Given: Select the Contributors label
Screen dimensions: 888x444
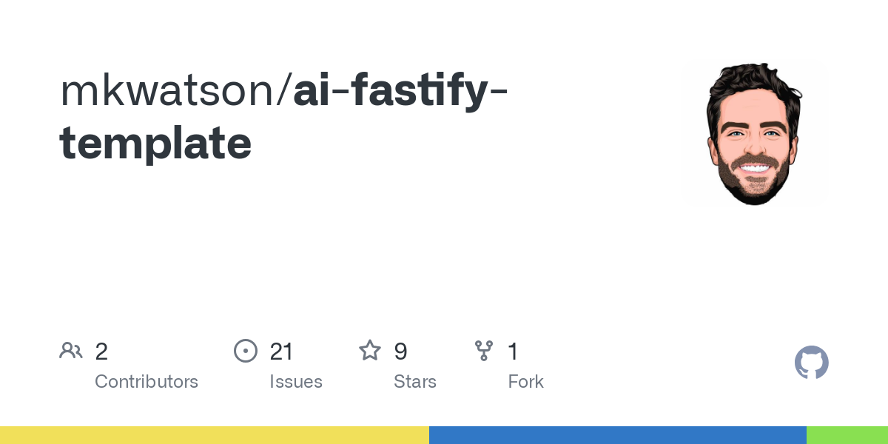Looking at the screenshot, I should click(x=147, y=382).
